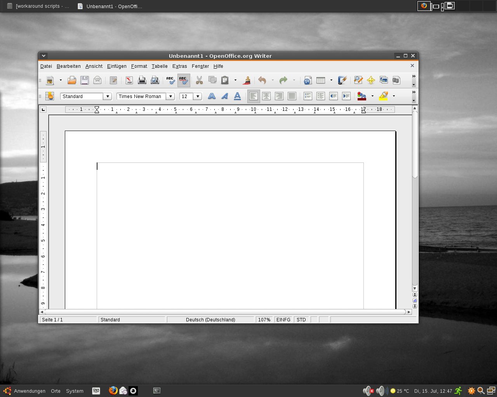This screenshot has height=397, width=497.
Task: Undo the last action
Action: click(x=262, y=80)
